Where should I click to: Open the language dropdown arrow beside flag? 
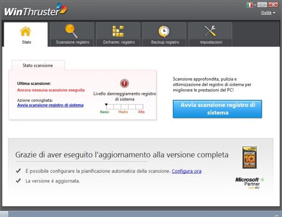point(255,5)
